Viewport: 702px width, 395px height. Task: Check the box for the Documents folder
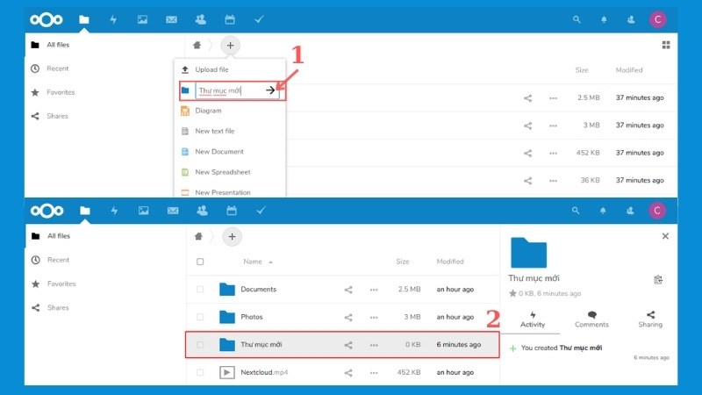(200, 289)
